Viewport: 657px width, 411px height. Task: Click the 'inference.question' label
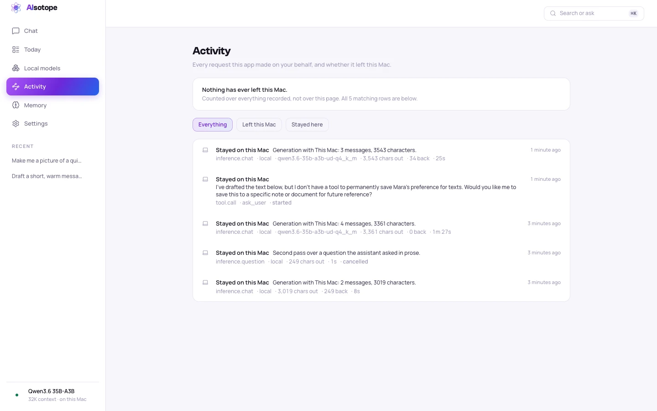[x=240, y=262]
